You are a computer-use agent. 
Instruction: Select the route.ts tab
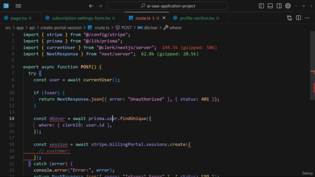pos(147,18)
